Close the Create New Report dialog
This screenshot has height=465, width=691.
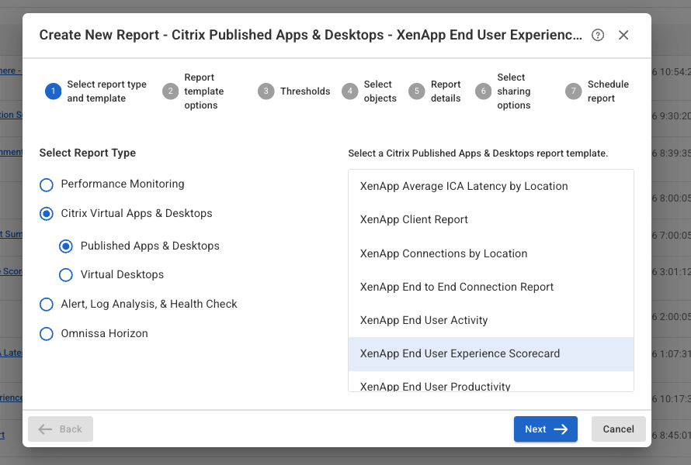(x=623, y=35)
